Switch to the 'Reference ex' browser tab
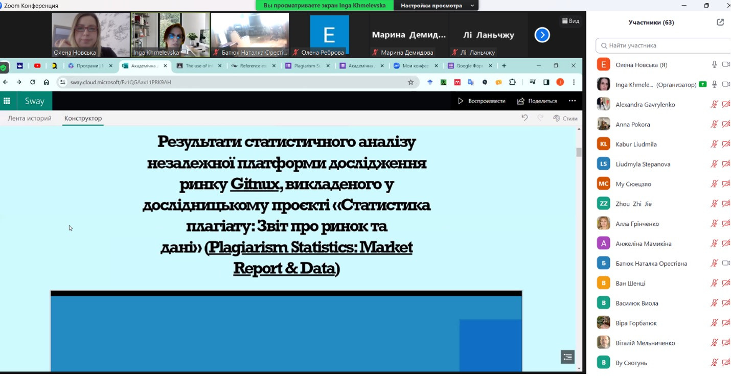 click(x=253, y=66)
